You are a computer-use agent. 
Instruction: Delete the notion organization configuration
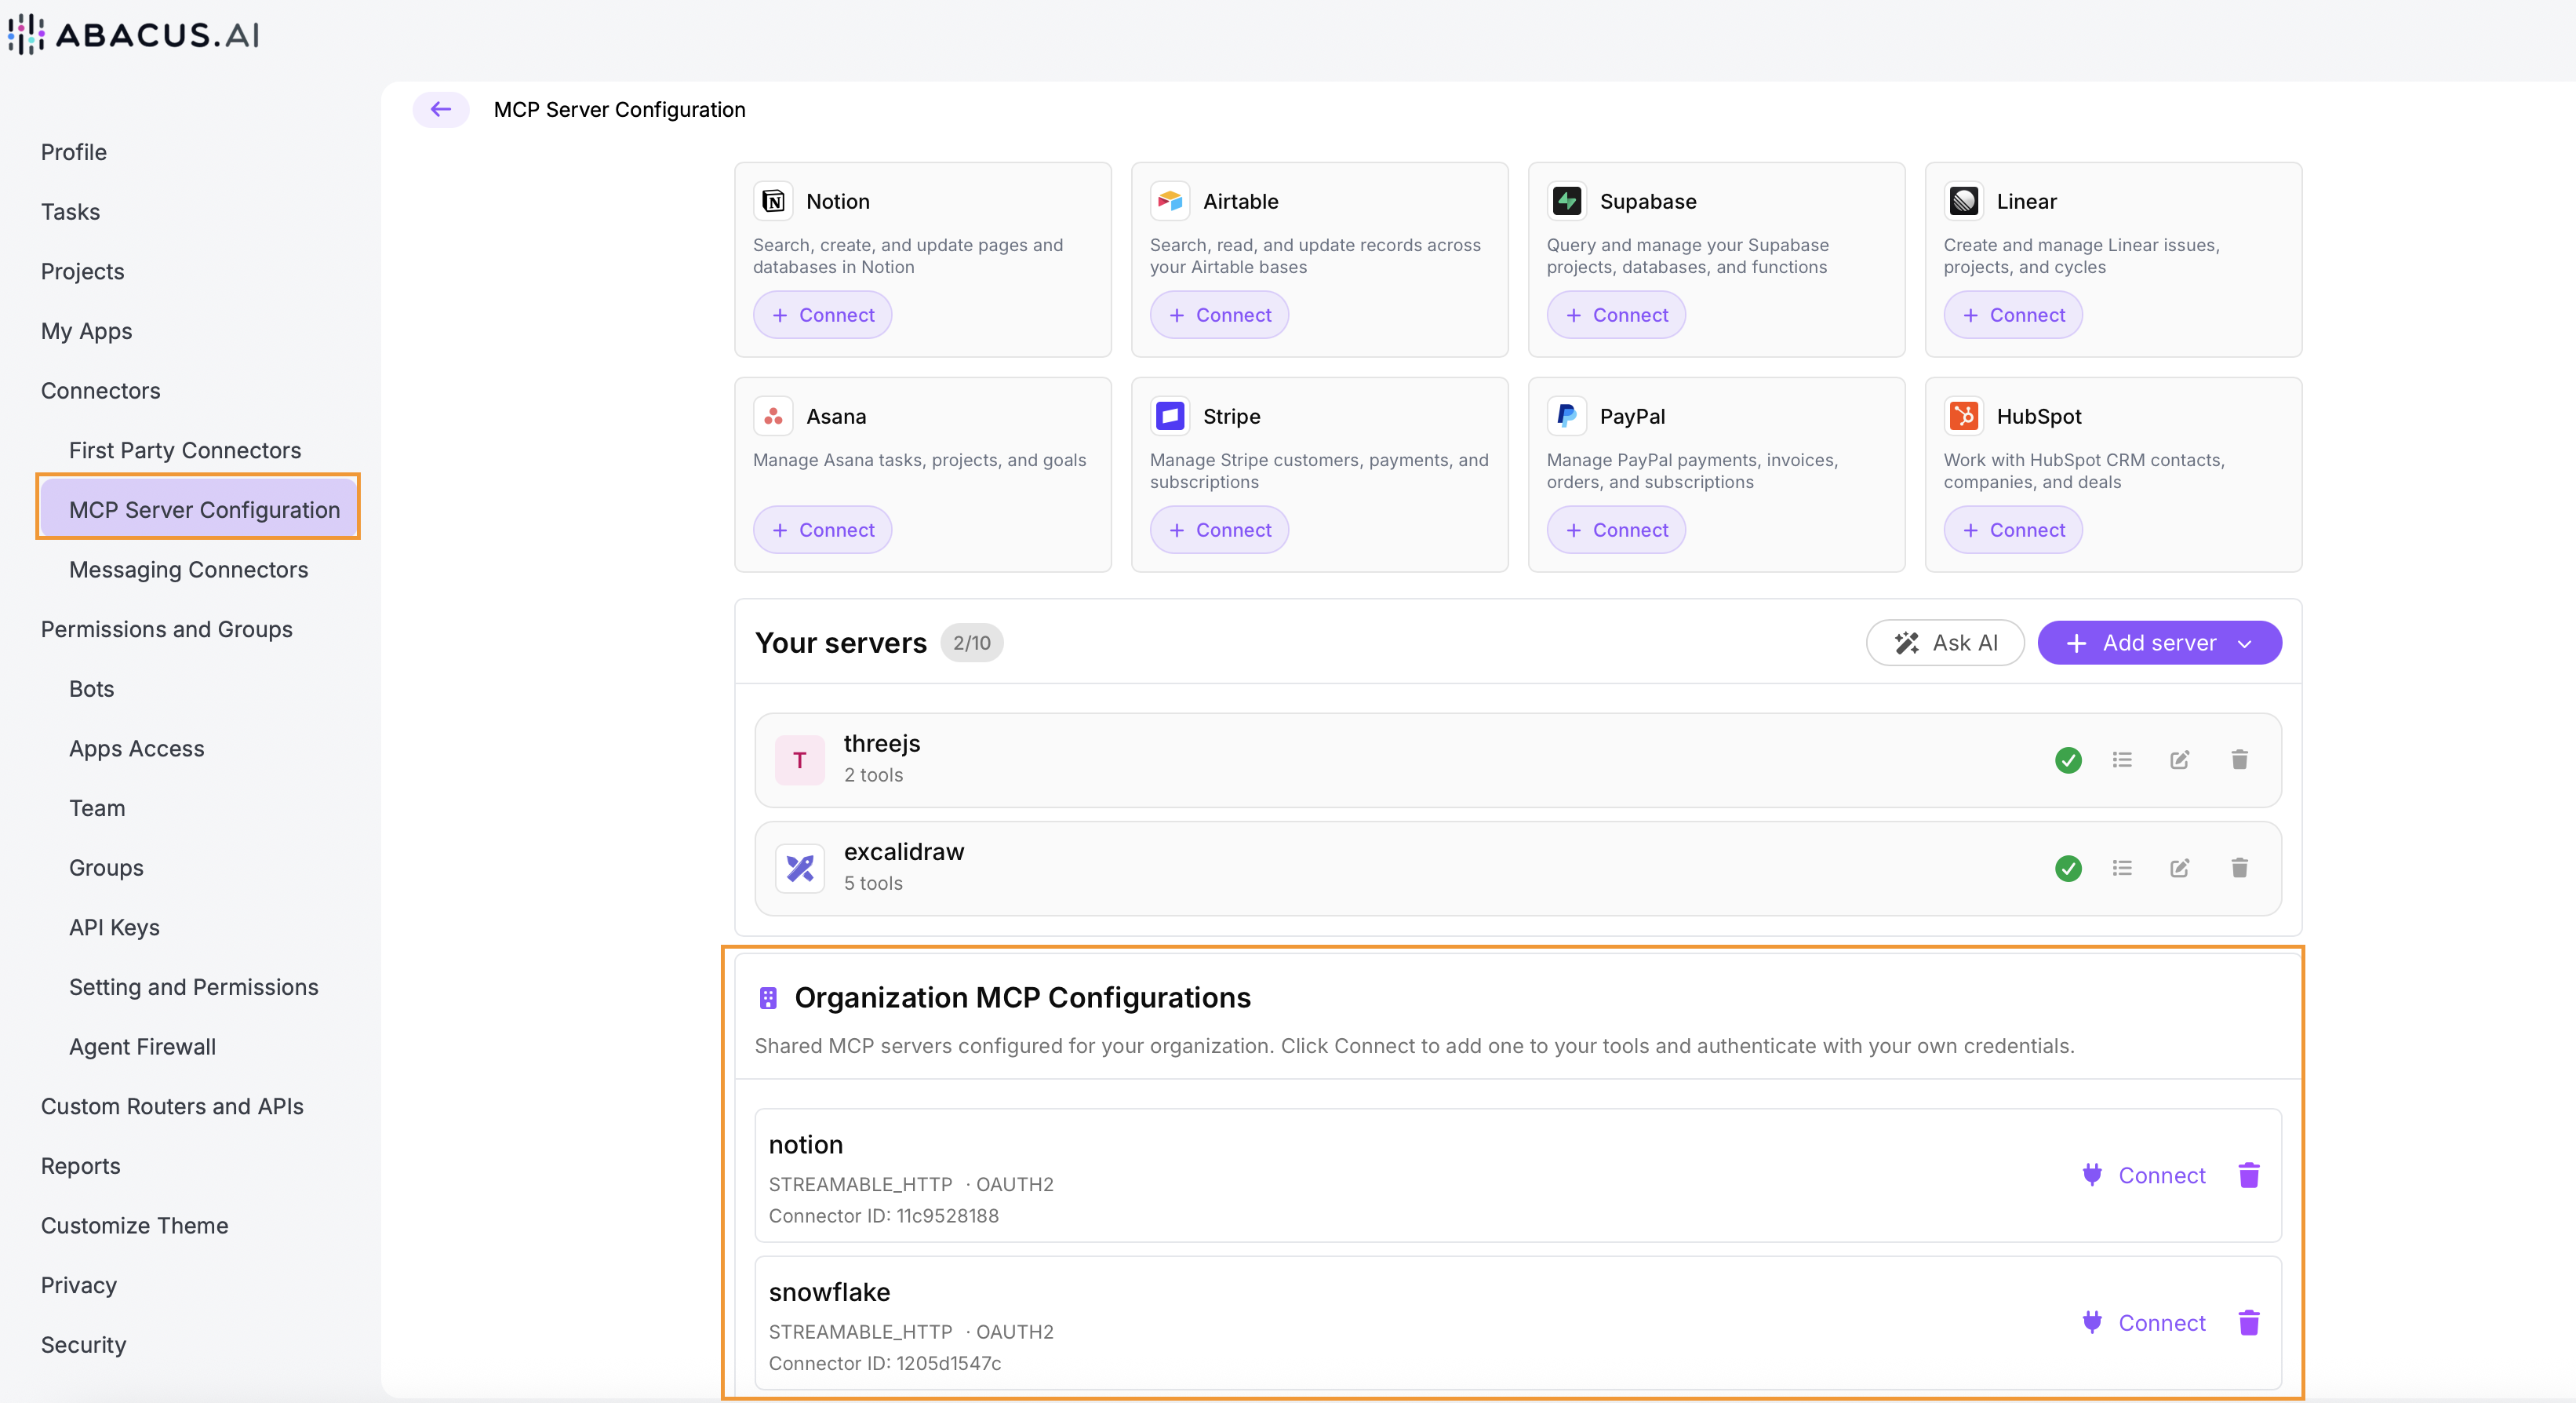coord(2249,1175)
